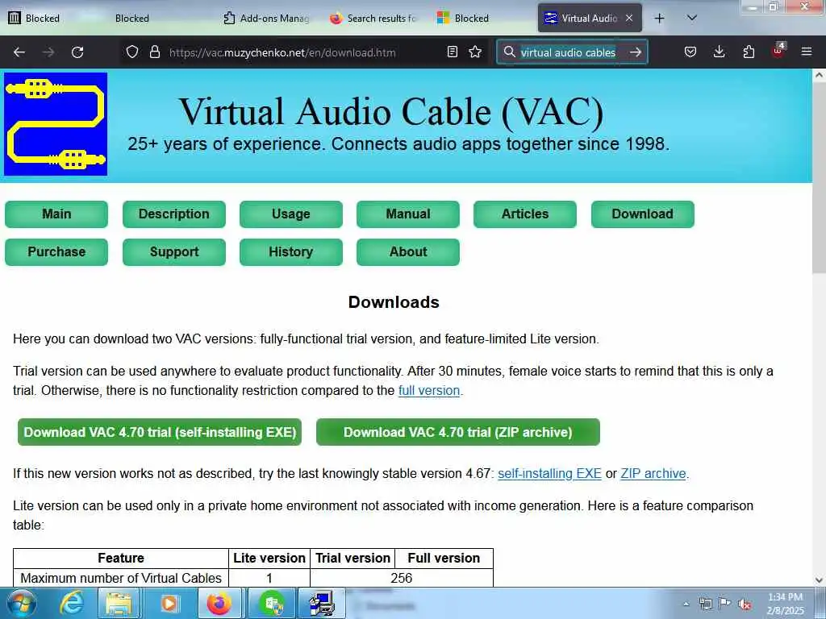Viewport: 826px width, 619px height.
Task: Click version 4.67 ZIP archive link
Action: coord(653,473)
